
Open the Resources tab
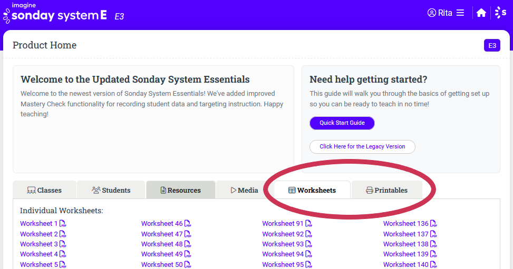(180, 190)
